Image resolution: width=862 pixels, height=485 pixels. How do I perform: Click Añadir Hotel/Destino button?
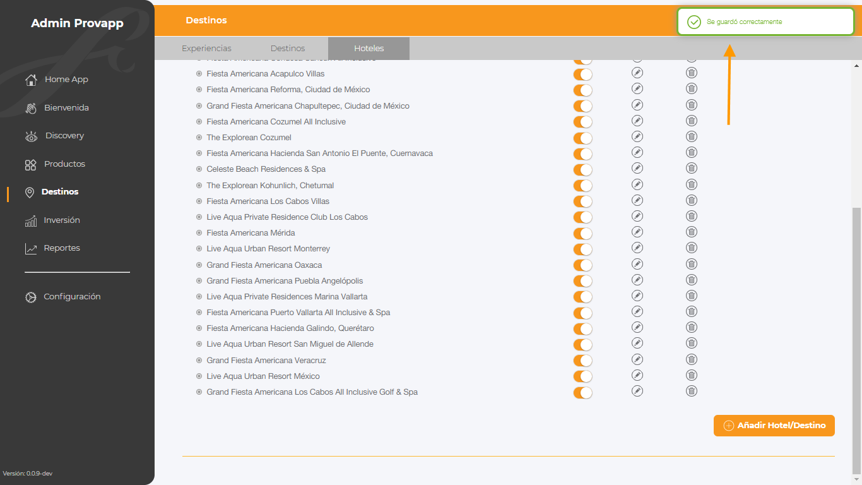click(x=774, y=426)
